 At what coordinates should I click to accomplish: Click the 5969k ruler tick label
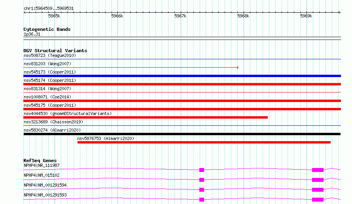pyautogui.click(x=306, y=16)
